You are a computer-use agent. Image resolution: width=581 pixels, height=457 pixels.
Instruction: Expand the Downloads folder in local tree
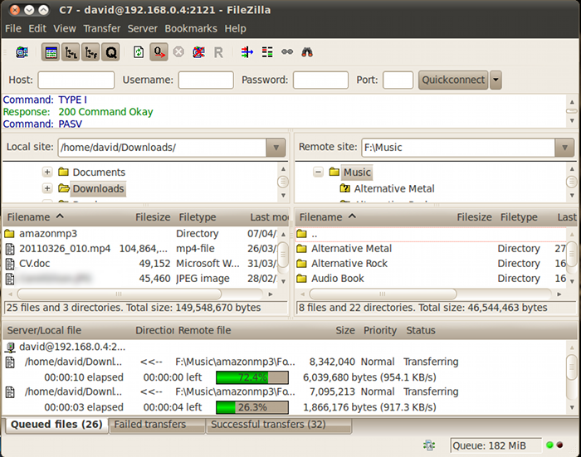click(x=47, y=188)
